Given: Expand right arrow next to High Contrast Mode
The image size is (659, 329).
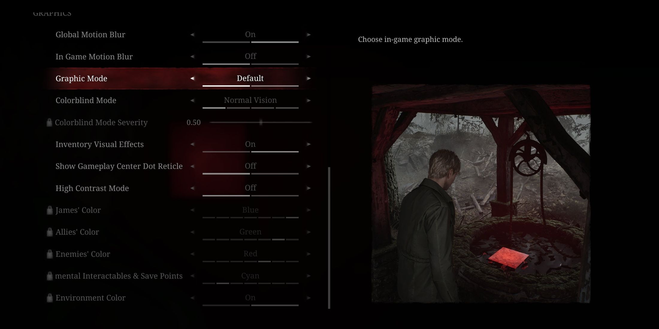Looking at the screenshot, I should click(309, 188).
